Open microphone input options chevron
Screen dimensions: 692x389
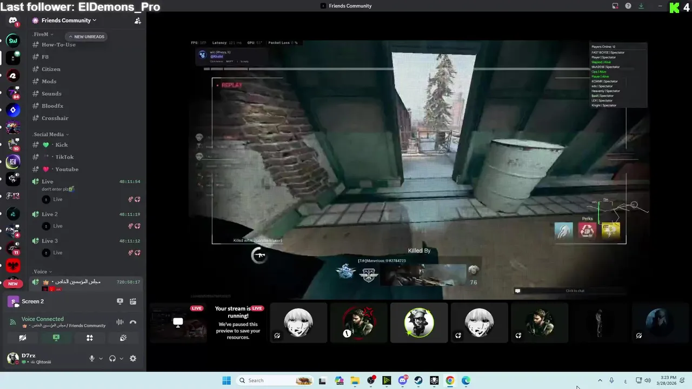101,359
